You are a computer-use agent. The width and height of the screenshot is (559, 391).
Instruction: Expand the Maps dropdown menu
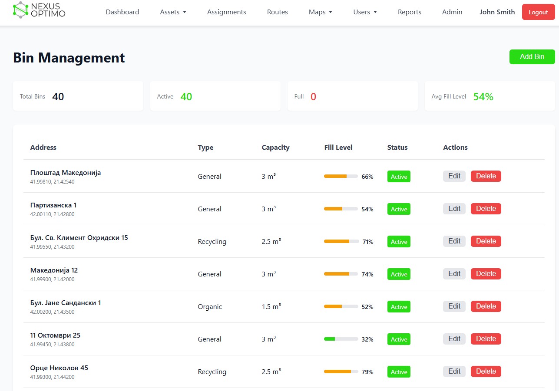click(321, 12)
